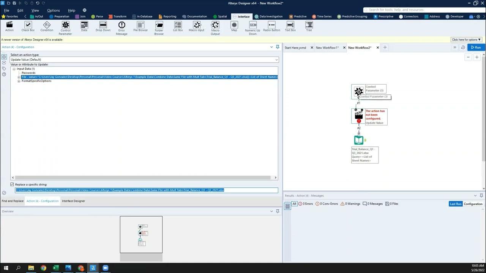486x273 pixels.
Task: Collapse the Input Data (1) tree node
Action: [x=14, y=69]
